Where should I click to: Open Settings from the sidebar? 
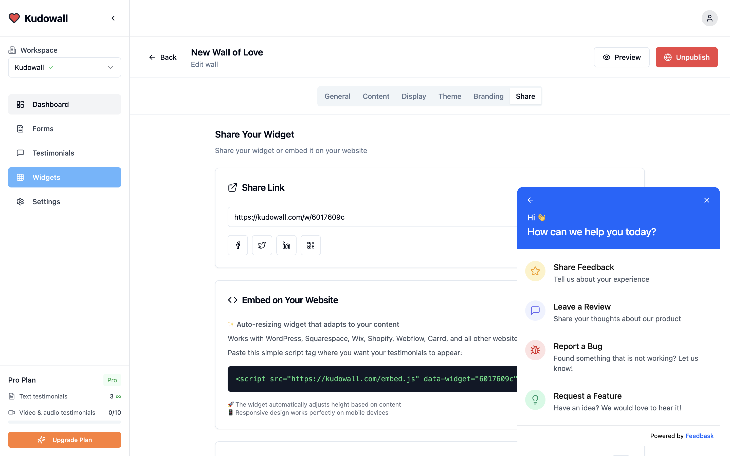(65, 202)
